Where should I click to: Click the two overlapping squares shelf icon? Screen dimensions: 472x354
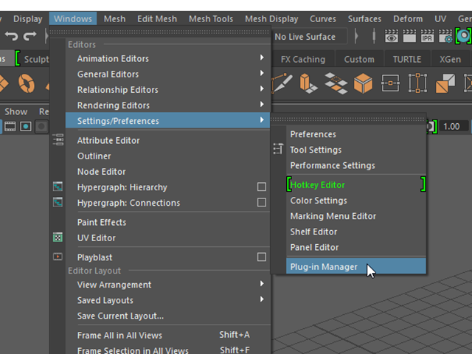tap(445, 83)
